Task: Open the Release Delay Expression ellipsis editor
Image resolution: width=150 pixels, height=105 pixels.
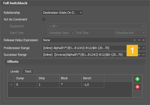Action: pyautogui.click(x=139, y=40)
